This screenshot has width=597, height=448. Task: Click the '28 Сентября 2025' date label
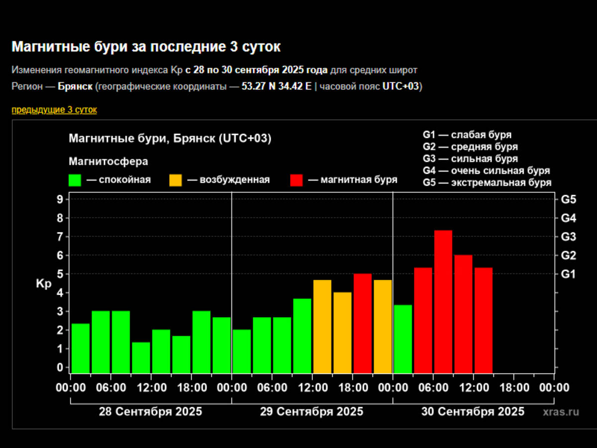pyautogui.click(x=150, y=412)
